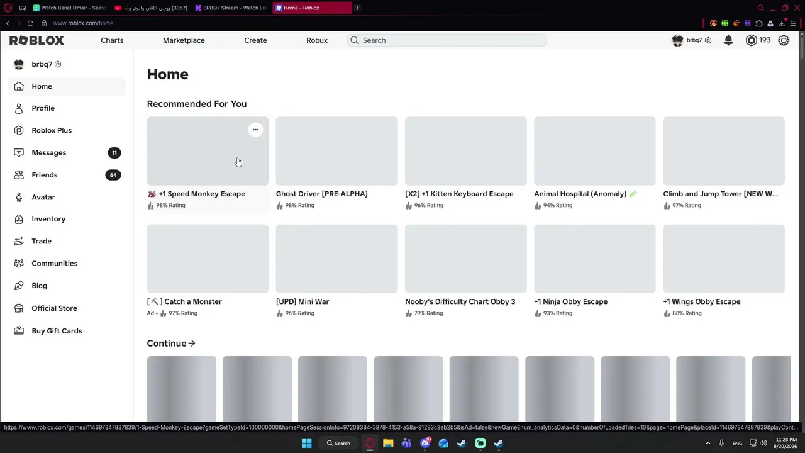Open the settings gear in Roblox header
Viewport: 805px width, 453px height.
[784, 40]
